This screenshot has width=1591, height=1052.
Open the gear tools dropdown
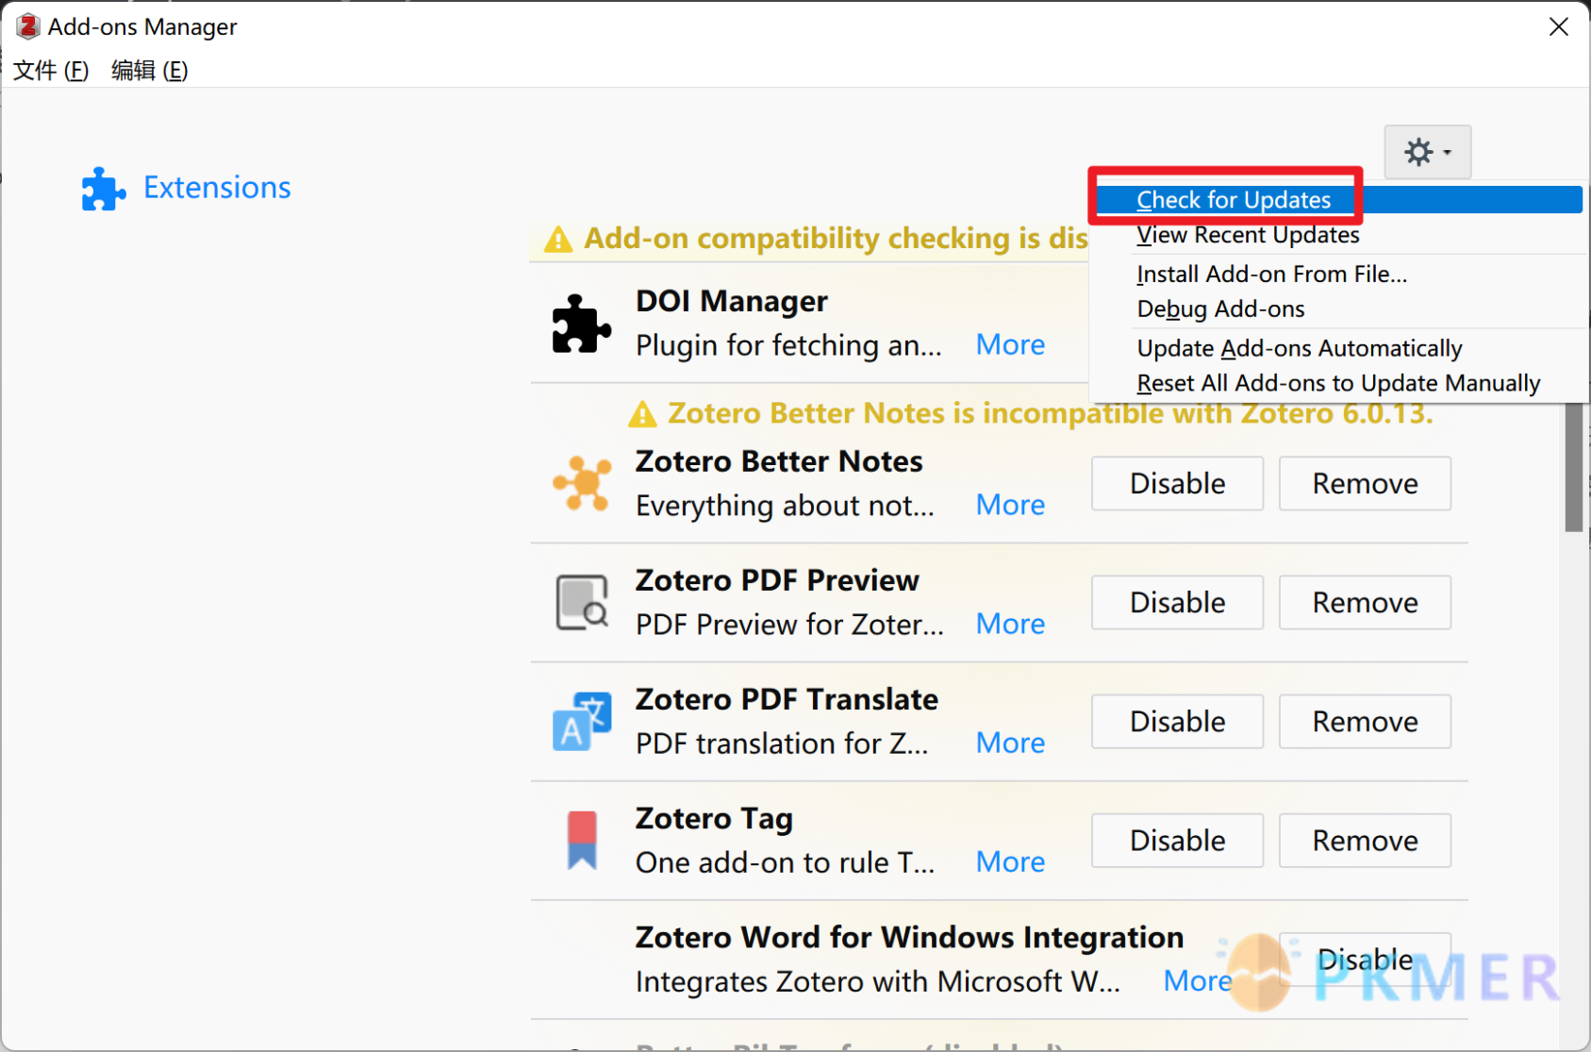[x=1427, y=152]
